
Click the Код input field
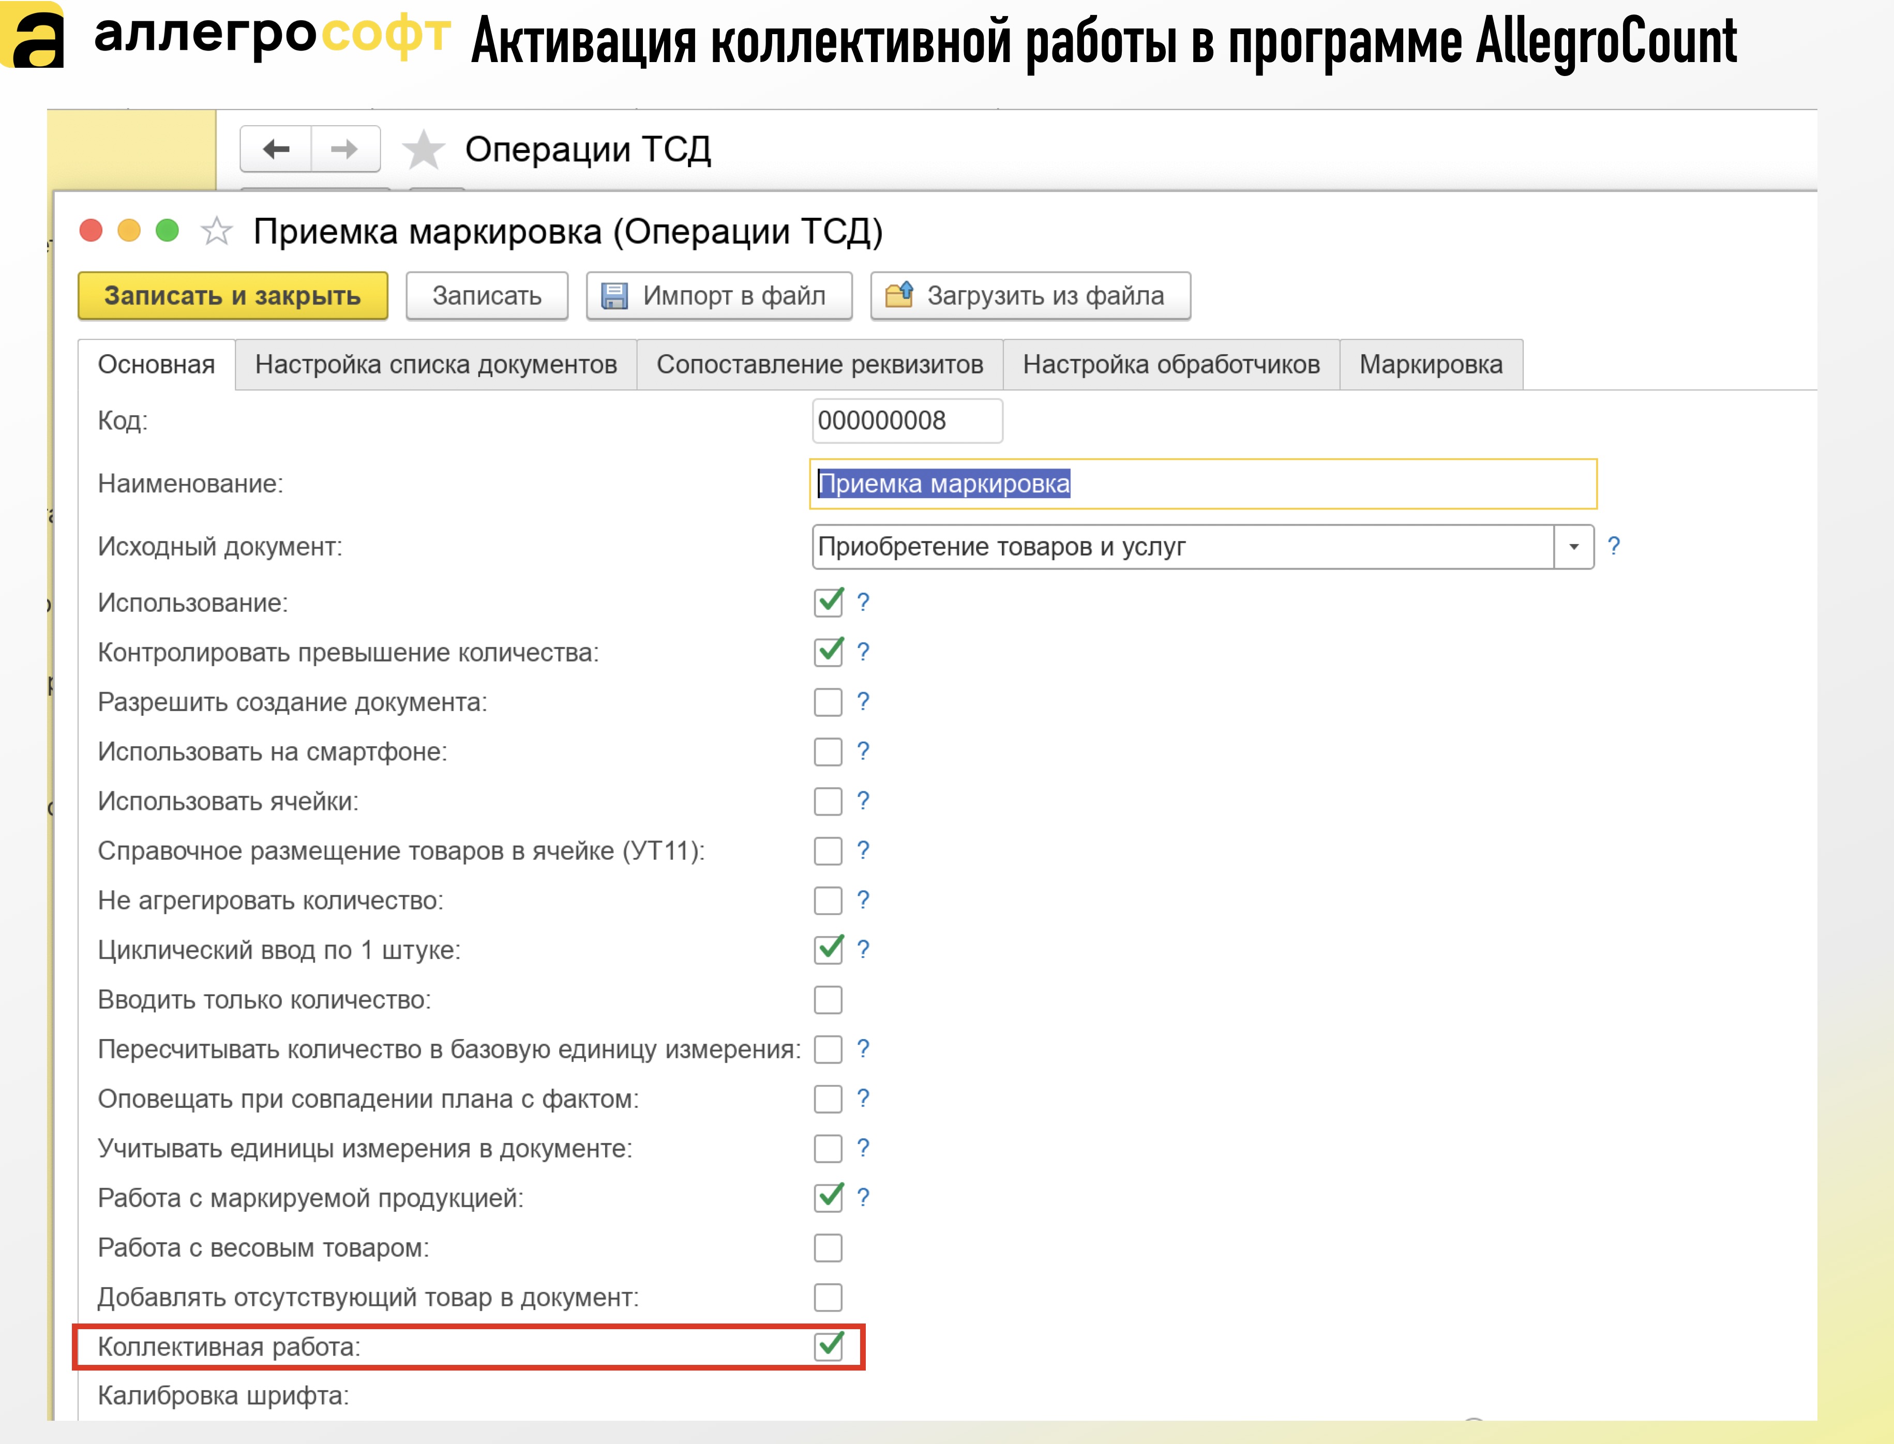point(907,420)
